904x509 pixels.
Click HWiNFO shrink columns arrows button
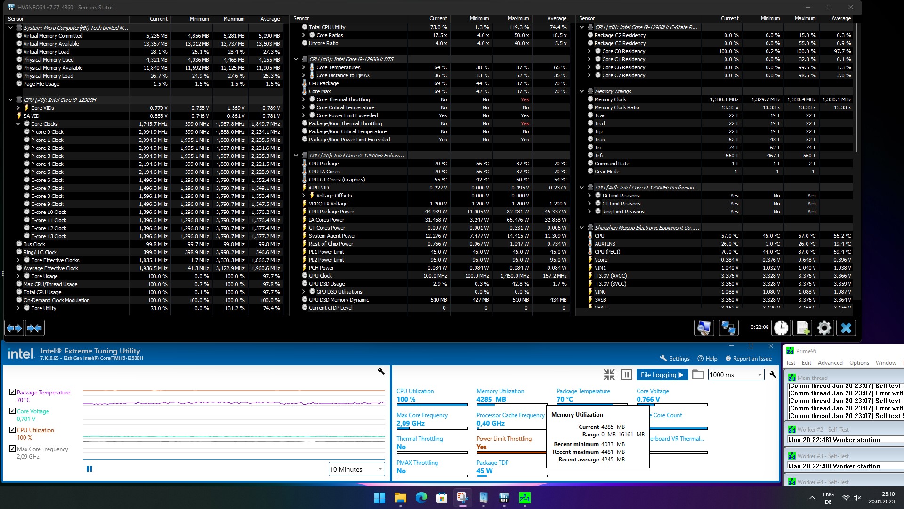(x=35, y=328)
